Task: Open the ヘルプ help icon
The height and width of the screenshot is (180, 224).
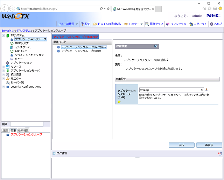Action: [x=211, y=24]
